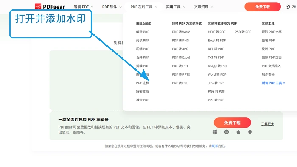This screenshot has width=297, height=167.
Task: Click the PDFgear logo
Action: (x=50, y=7)
